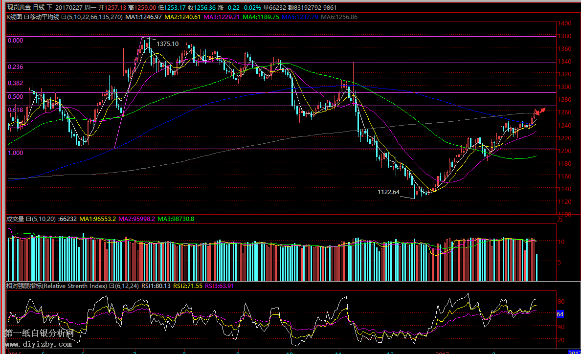
Task: Click the date 20170227 in header
Action: pos(69,7)
